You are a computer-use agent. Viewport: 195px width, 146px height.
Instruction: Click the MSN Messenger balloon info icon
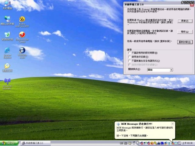(118, 124)
